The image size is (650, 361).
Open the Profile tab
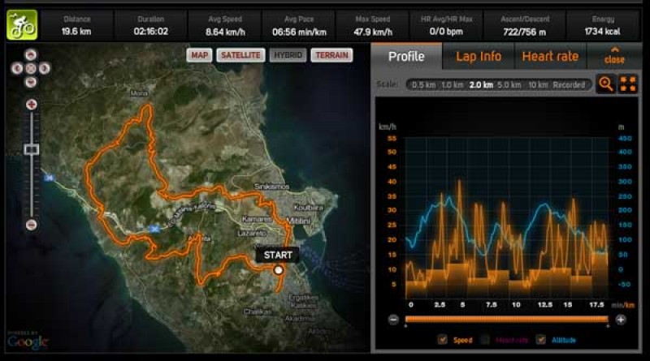point(406,56)
